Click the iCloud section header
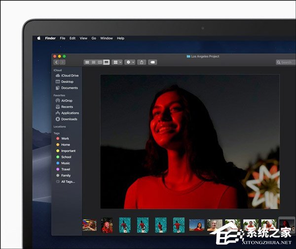Screen dimensions: 296x249 (x=57, y=70)
